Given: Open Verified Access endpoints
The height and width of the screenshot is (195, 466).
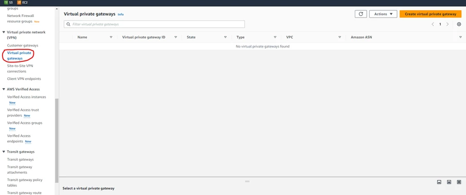Looking at the screenshot, I should (19, 138).
